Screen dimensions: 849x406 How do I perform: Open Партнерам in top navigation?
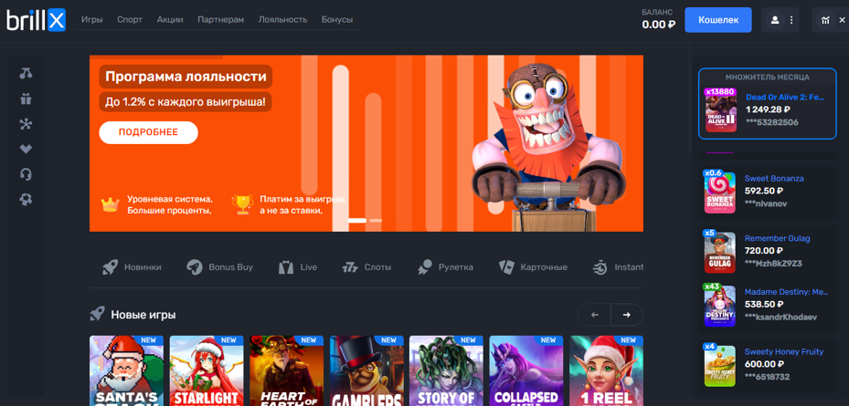[221, 19]
